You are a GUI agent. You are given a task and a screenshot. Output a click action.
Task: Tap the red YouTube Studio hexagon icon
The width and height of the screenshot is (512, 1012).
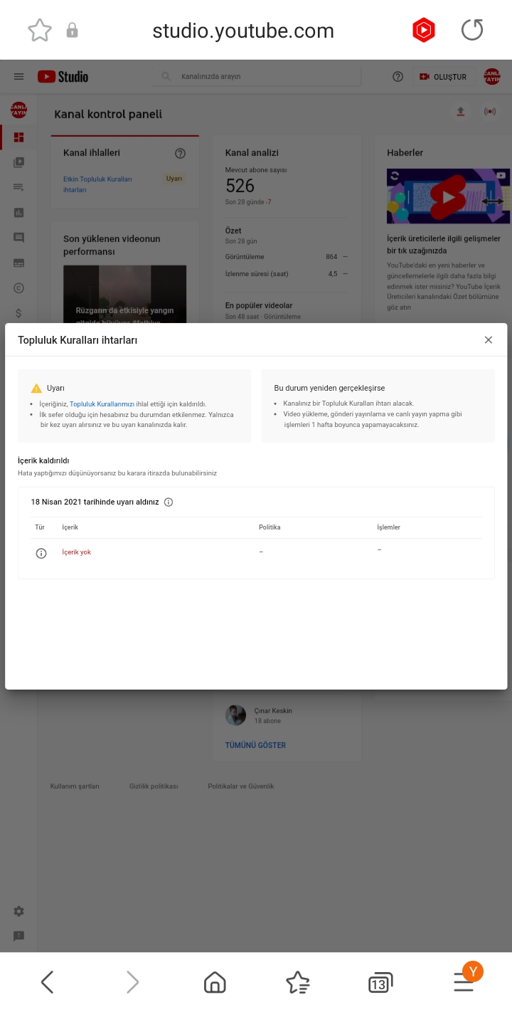coord(423,30)
